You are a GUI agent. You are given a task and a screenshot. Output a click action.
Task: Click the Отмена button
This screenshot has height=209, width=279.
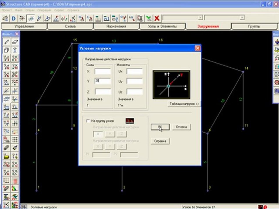tap(181, 127)
